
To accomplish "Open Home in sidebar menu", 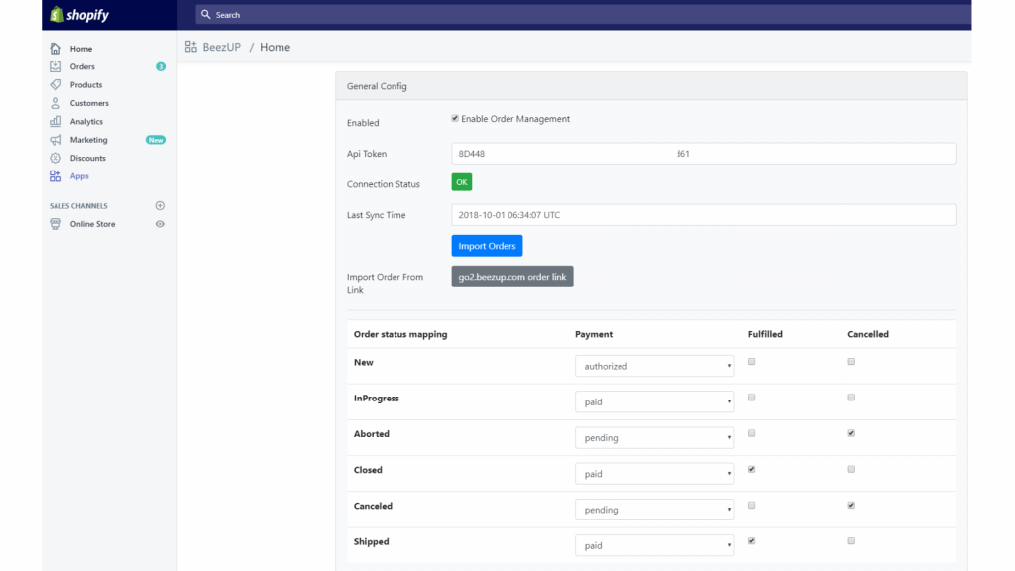I will click(81, 49).
